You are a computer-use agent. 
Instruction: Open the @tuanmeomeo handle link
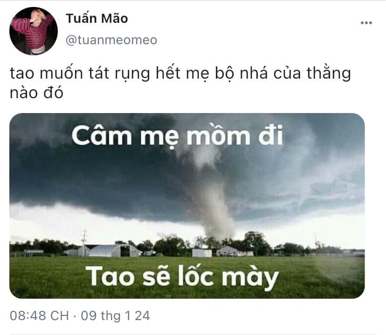click(x=111, y=40)
